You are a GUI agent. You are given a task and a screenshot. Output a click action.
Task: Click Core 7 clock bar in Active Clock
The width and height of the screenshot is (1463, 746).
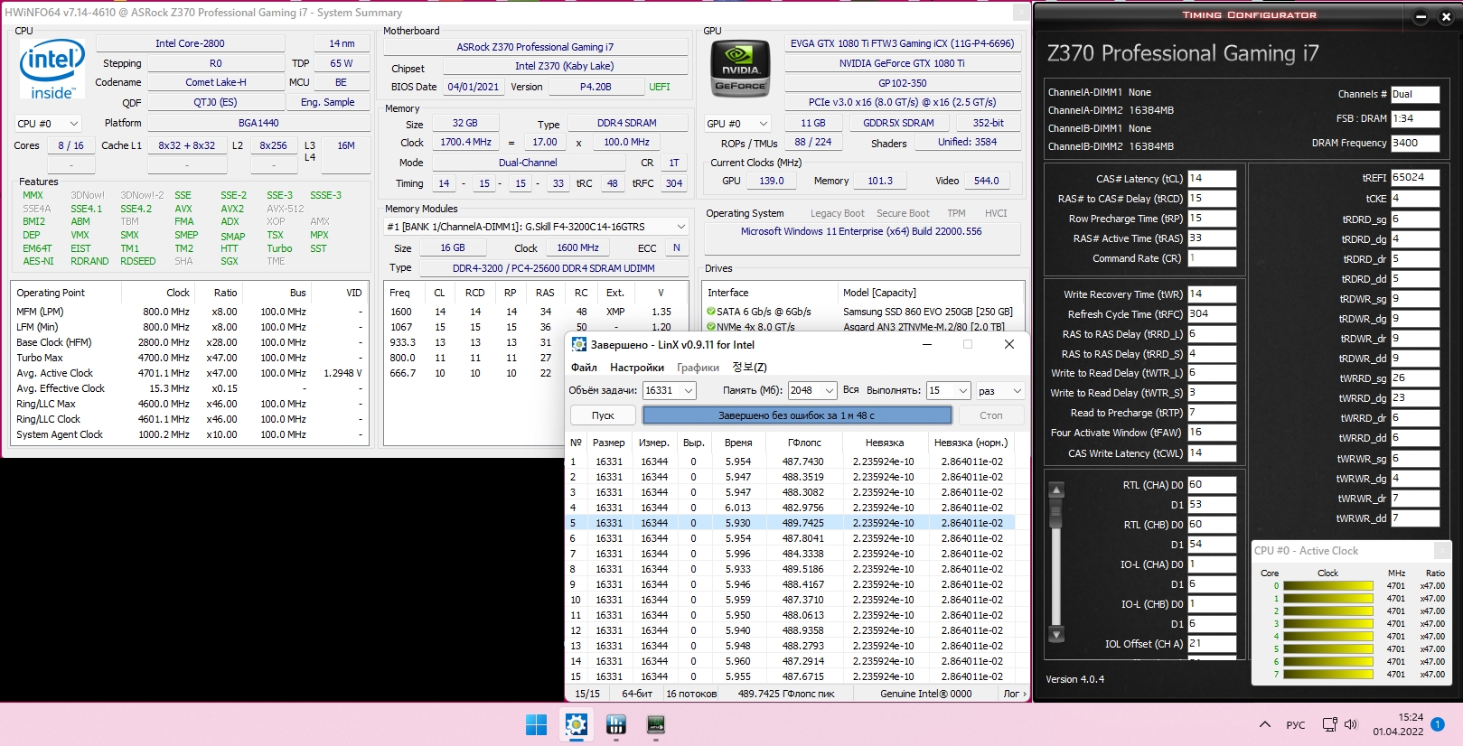1328,675
